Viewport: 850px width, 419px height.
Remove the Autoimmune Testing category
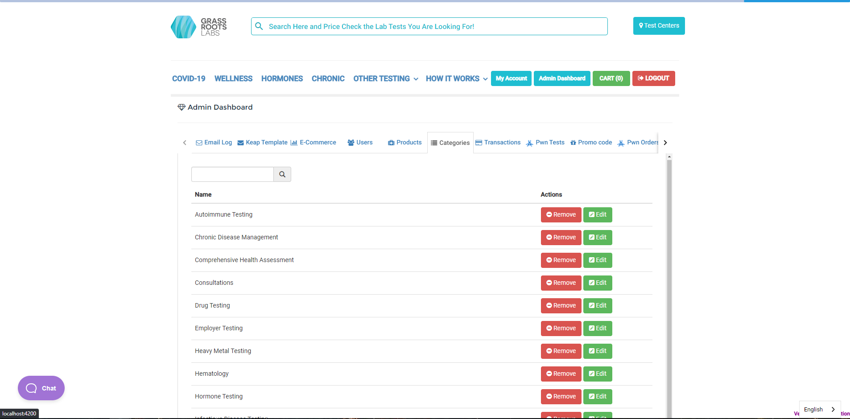tap(561, 215)
